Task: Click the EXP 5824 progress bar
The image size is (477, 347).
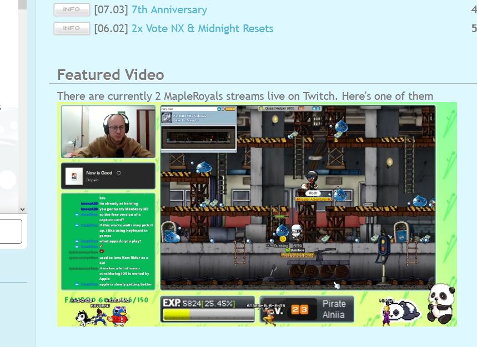Action: [x=208, y=309]
